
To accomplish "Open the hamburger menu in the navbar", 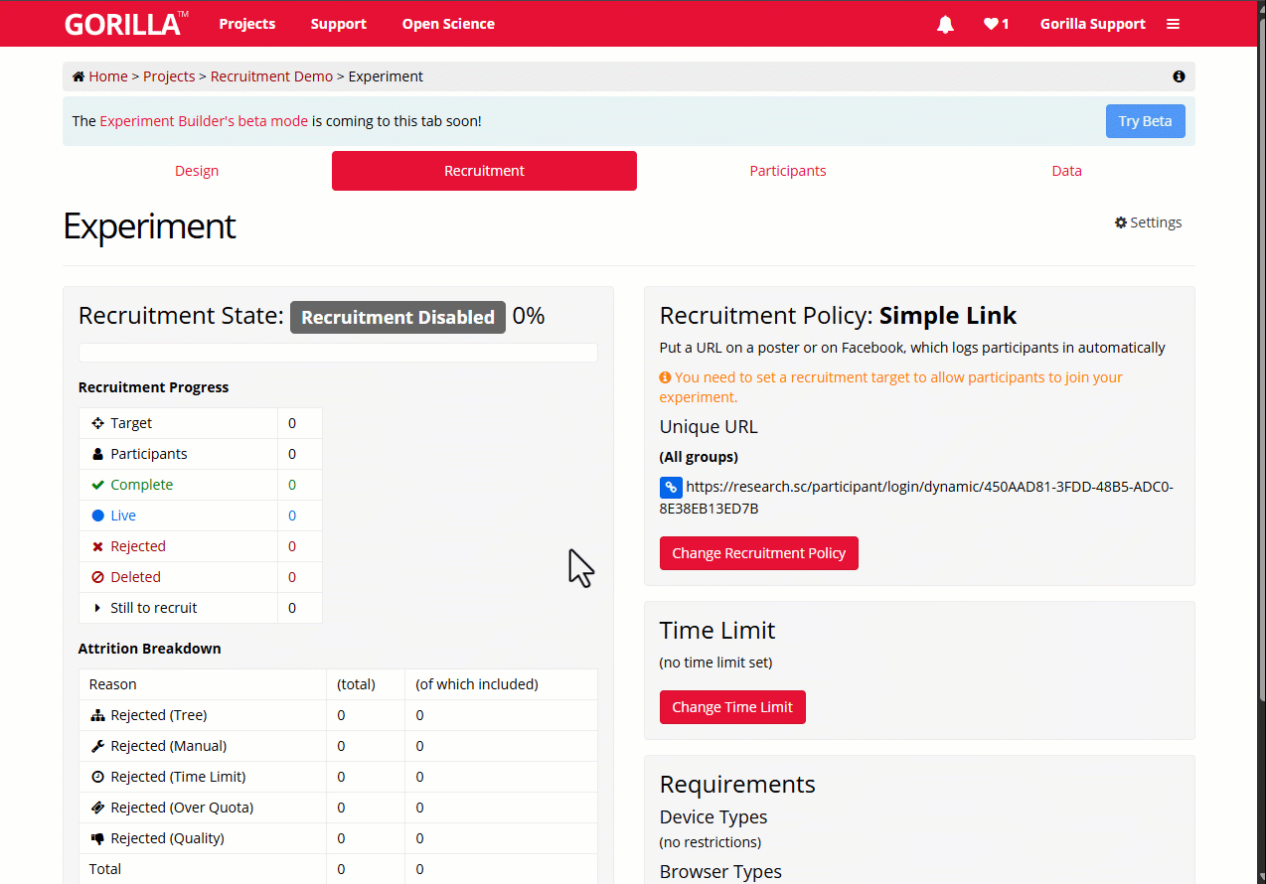I will (x=1173, y=23).
